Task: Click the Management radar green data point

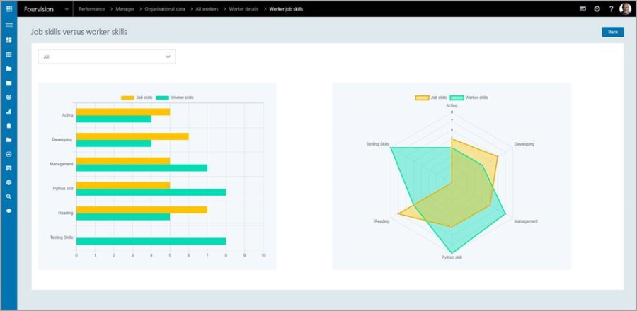Action: (x=505, y=213)
